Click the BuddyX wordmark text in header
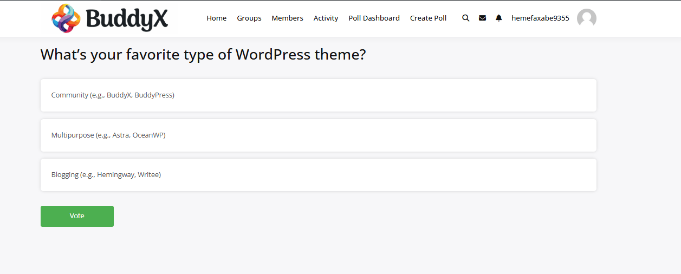 tap(127, 19)
